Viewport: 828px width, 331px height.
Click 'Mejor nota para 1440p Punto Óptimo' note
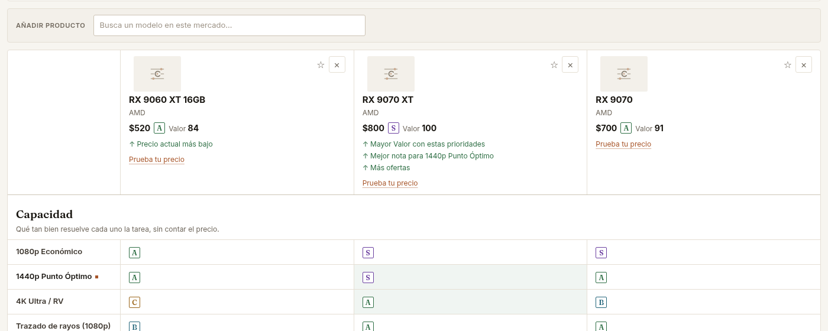click(428, 156)
